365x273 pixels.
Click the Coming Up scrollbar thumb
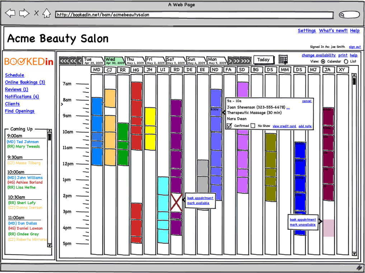50,137
